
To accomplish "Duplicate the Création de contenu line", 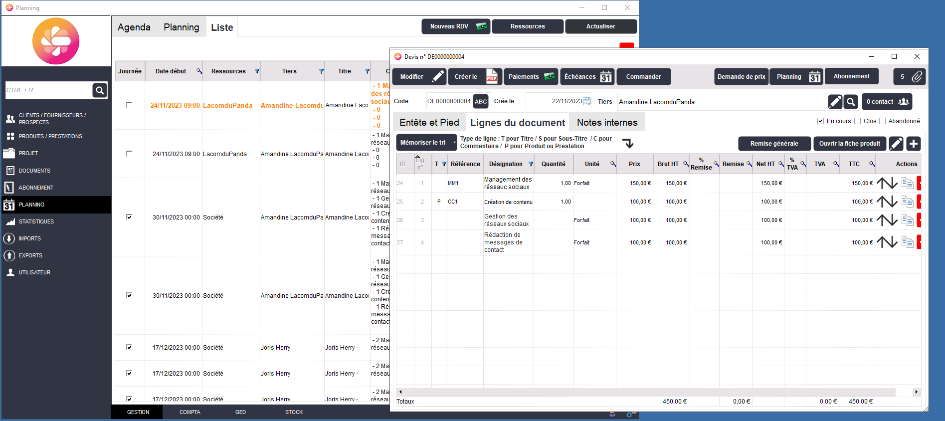I will click(907, 202).
